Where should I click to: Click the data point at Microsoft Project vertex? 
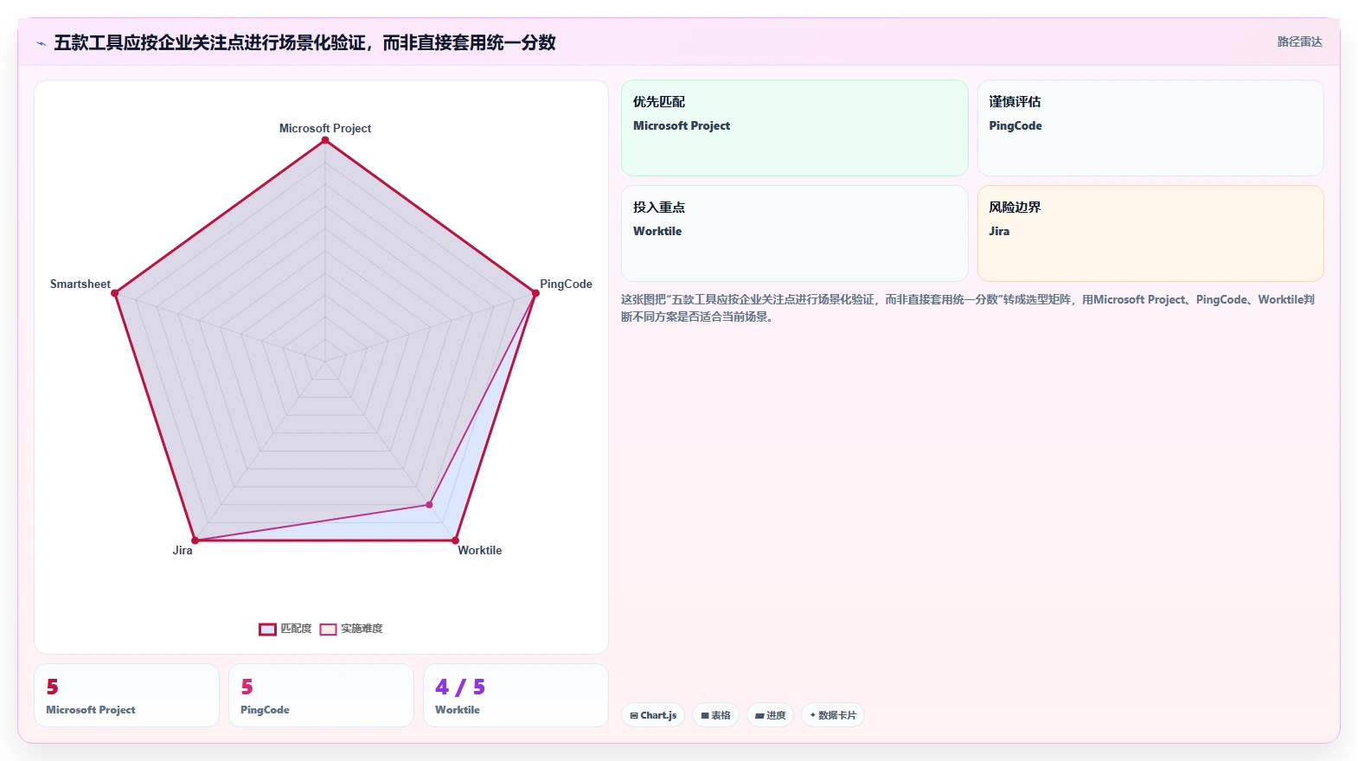tap(325, 140)
